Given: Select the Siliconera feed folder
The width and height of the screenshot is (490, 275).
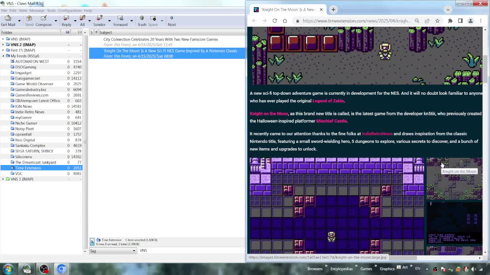Looking at the screenshot, I should (x=23, y=157).
